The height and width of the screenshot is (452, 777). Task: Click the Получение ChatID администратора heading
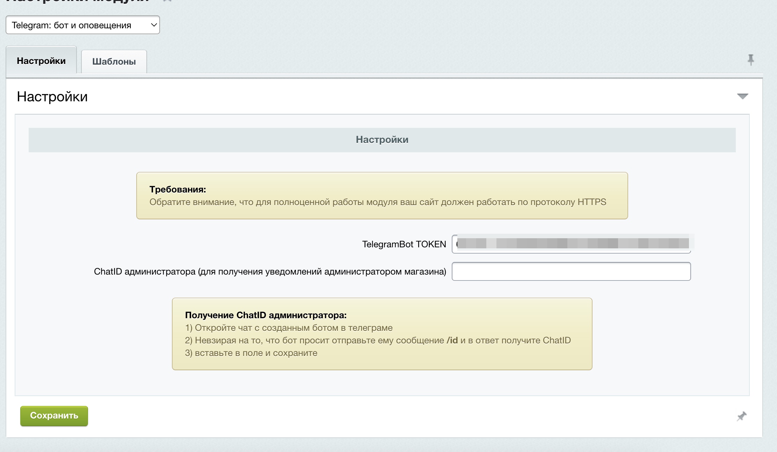coord(266,315)
